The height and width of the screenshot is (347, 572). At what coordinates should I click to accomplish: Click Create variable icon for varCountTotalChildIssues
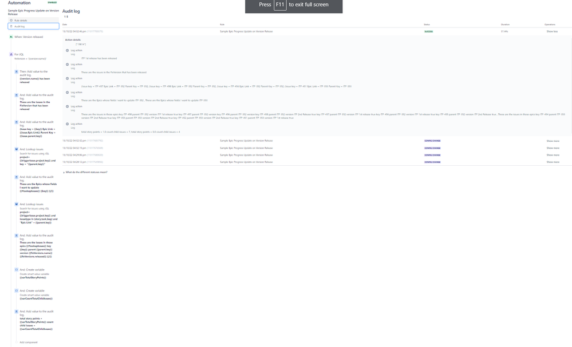click(17, 290)
